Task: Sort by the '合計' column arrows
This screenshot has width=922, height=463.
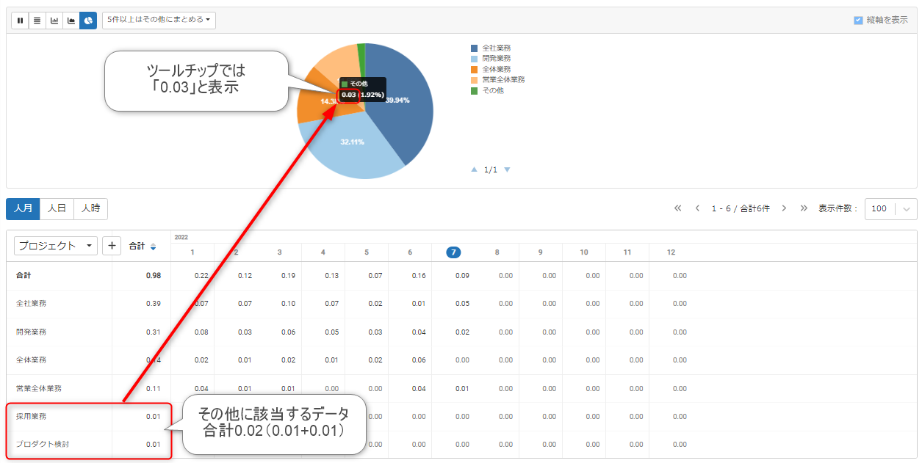Action: tap(153, 247)
